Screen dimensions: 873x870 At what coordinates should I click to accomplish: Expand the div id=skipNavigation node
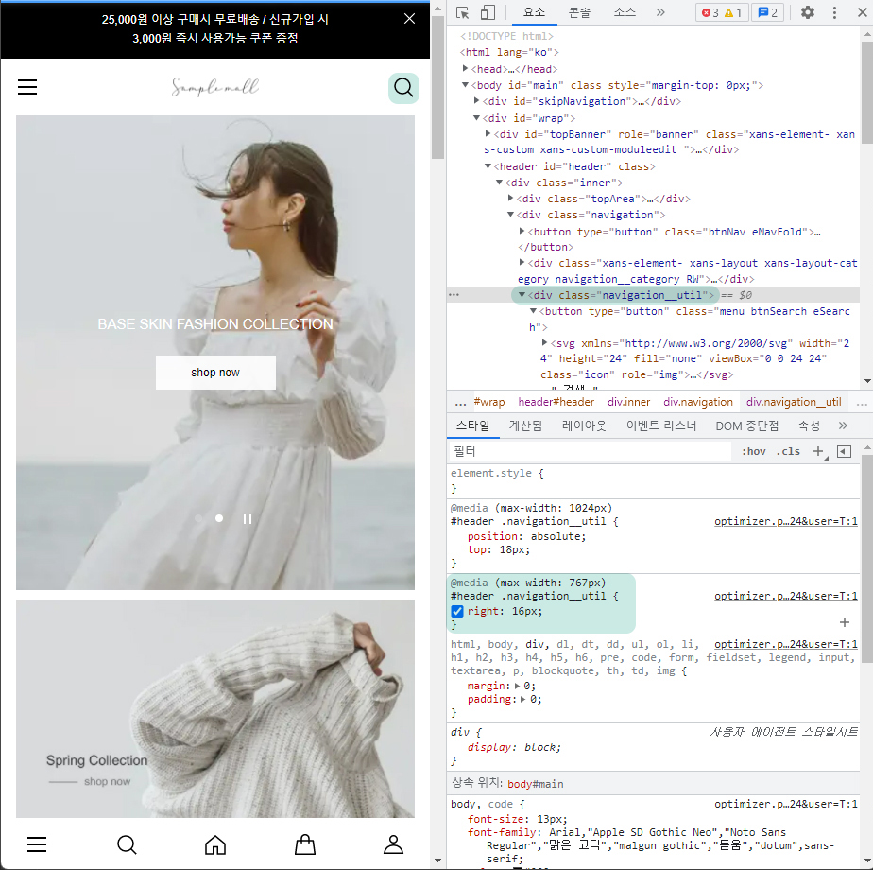click(x=476, y=101)
